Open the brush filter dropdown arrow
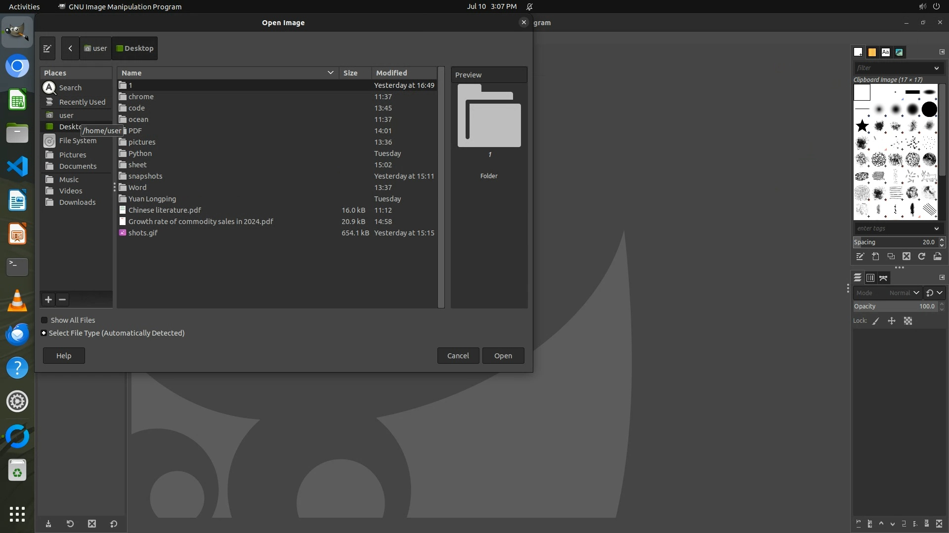The image size is (949, 533). tap(936, 68)
